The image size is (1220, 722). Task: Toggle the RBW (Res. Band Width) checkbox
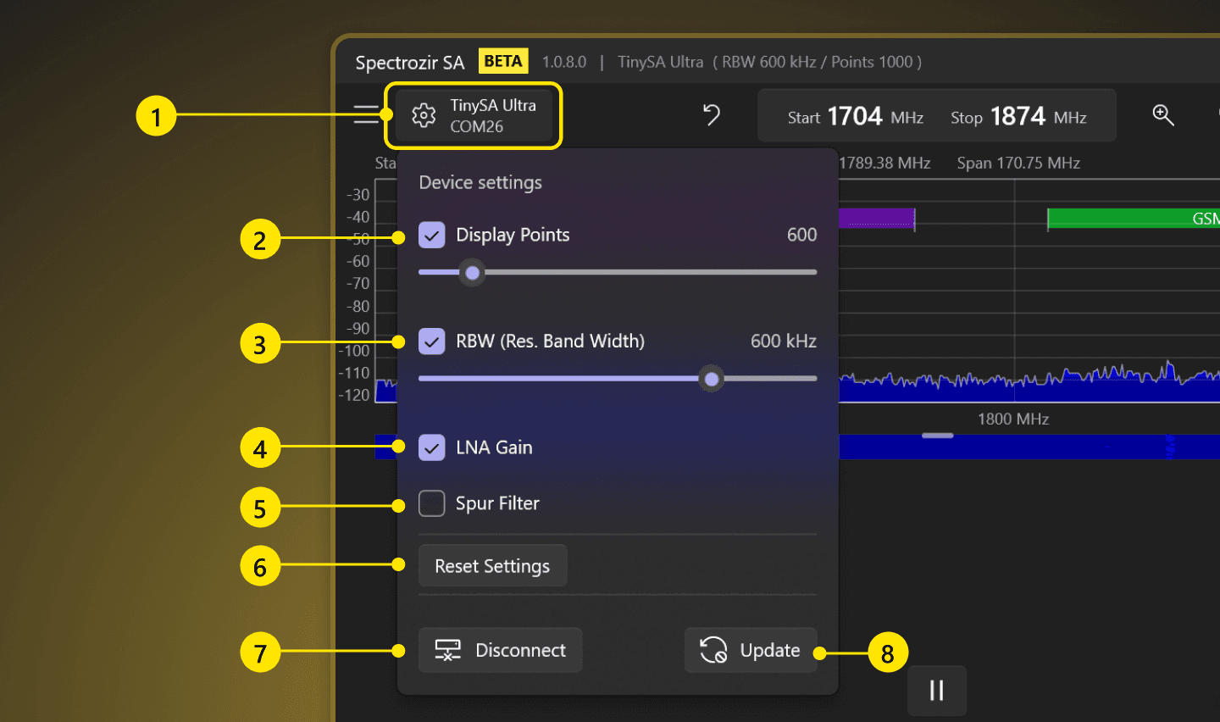432,342
